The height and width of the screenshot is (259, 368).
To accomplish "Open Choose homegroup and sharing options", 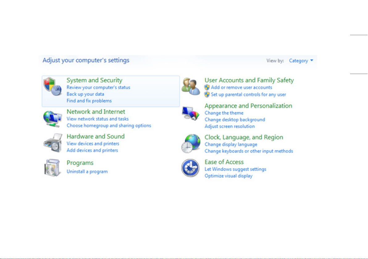I will click(109, 125).
